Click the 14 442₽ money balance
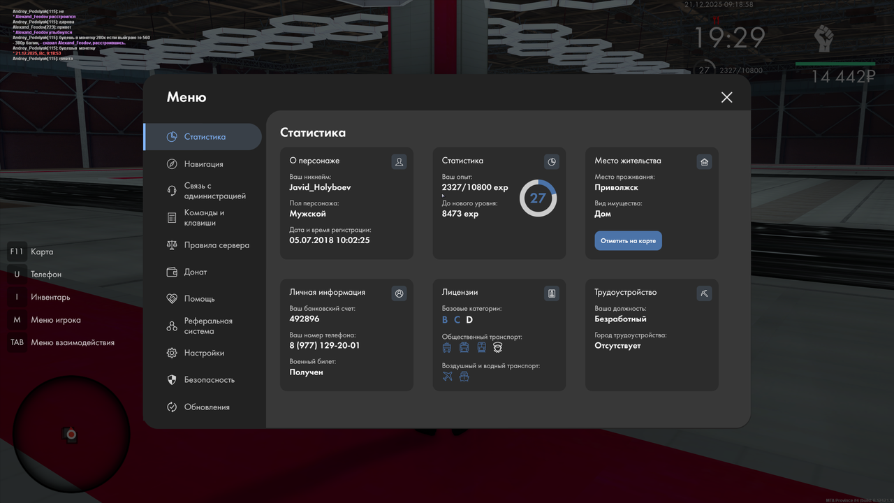This screenshot has height=503, width=894. point(843,77)
